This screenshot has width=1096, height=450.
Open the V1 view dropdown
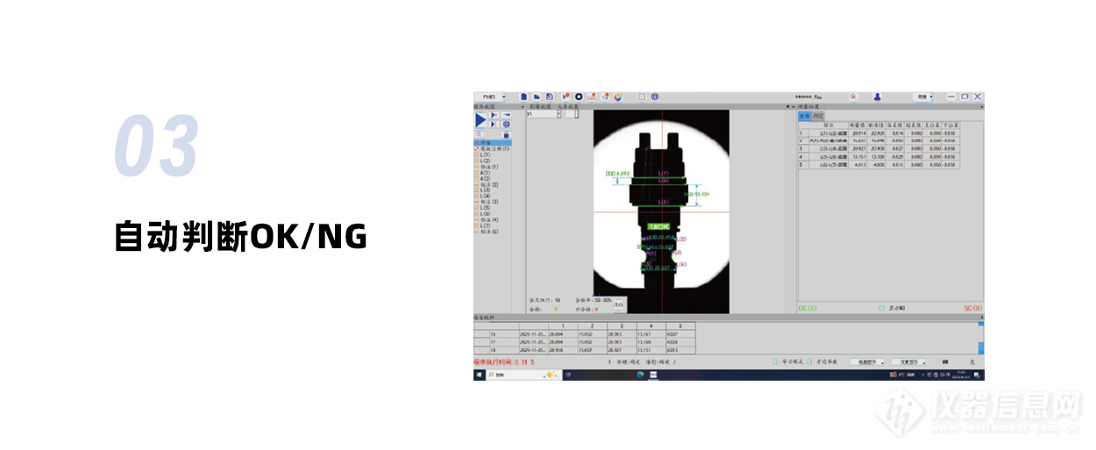coord(544,114)
